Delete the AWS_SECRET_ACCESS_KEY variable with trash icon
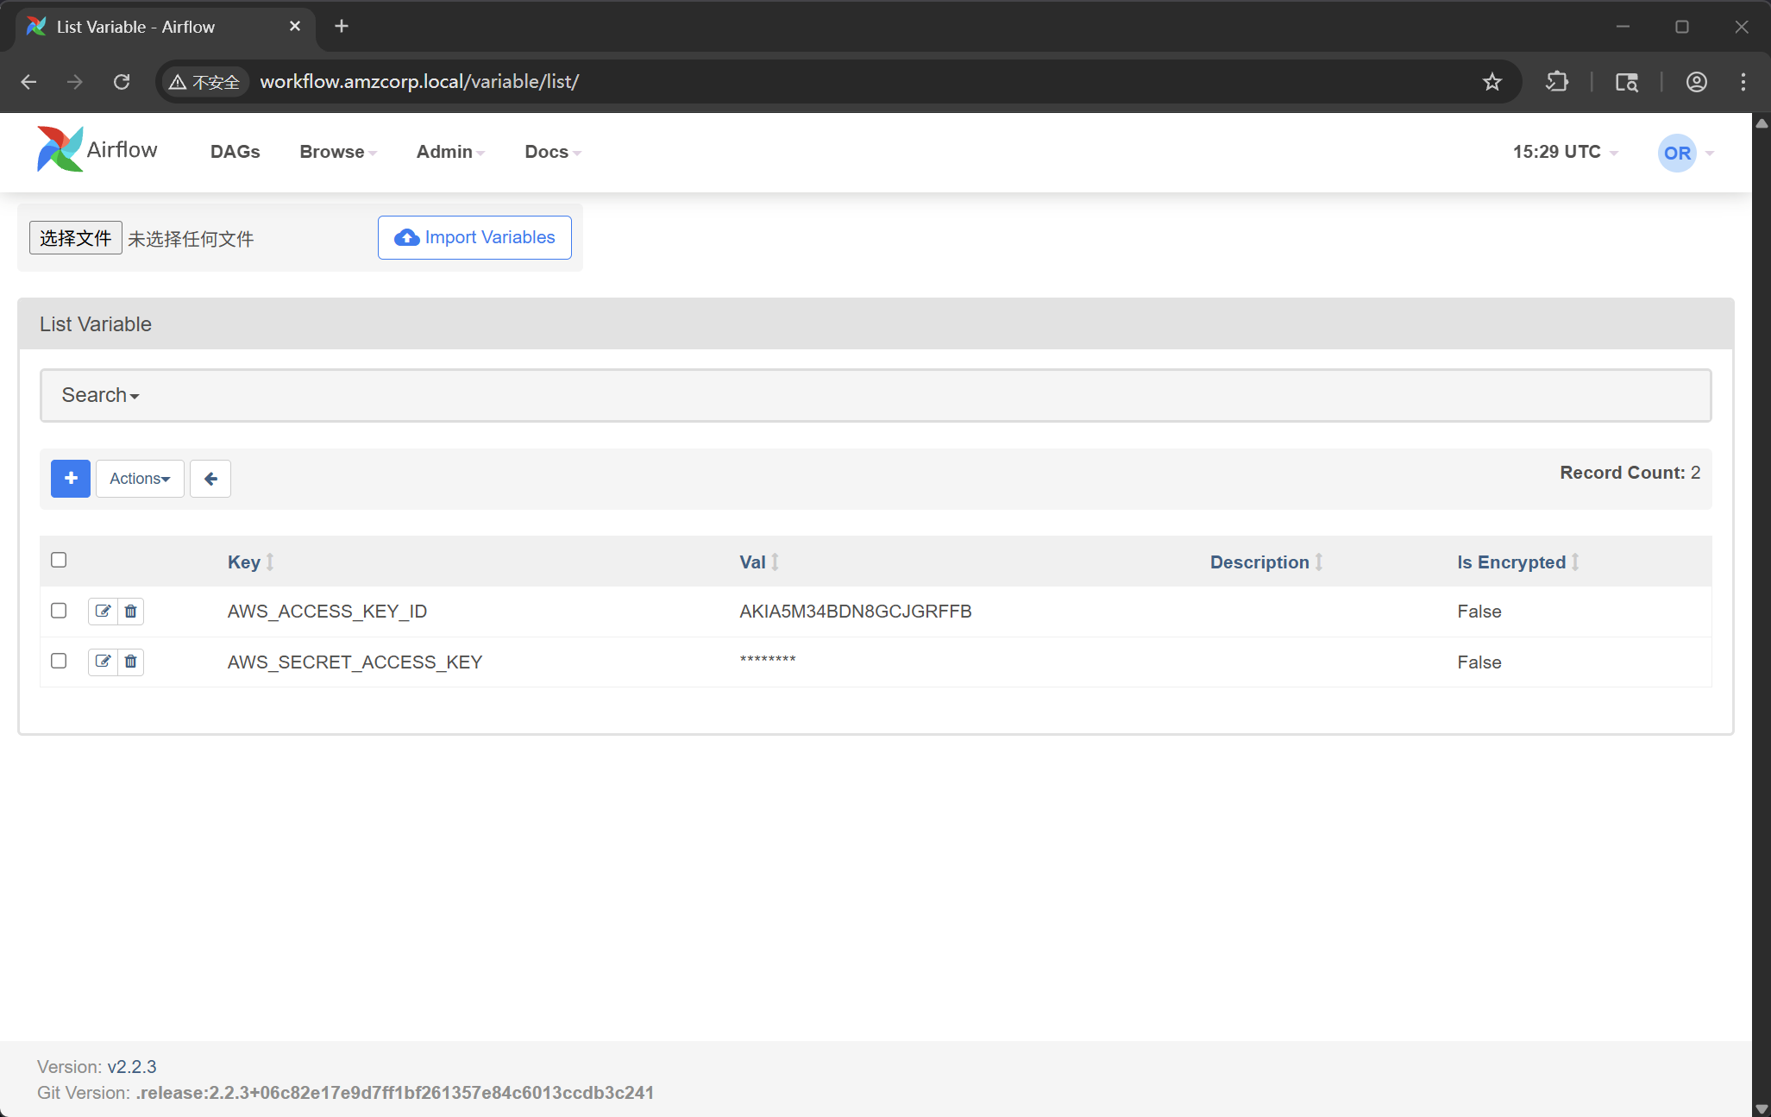 (130, 662)
